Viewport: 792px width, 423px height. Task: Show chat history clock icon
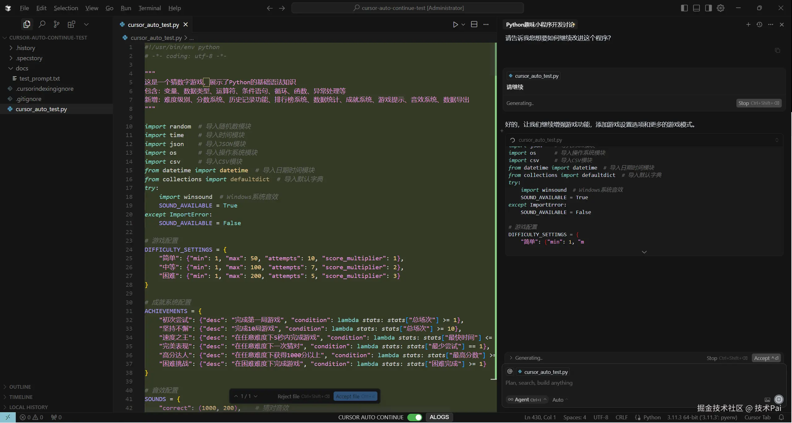759,24
